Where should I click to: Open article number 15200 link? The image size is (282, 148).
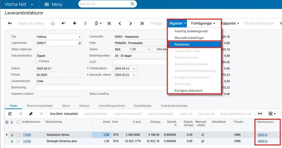click(27, 141)
